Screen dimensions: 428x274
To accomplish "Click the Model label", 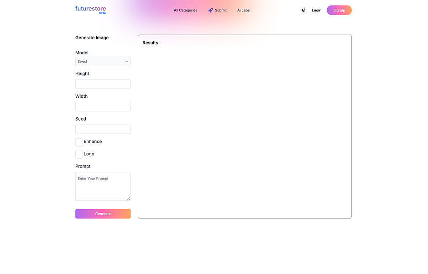I will [x=82, y=53].
